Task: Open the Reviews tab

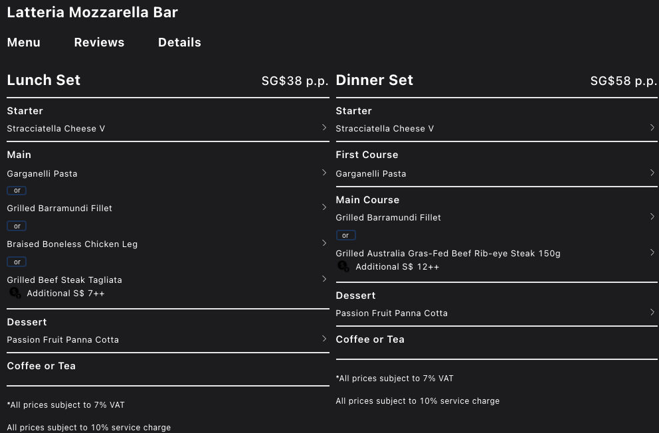Action: click(x=99, y=43)
